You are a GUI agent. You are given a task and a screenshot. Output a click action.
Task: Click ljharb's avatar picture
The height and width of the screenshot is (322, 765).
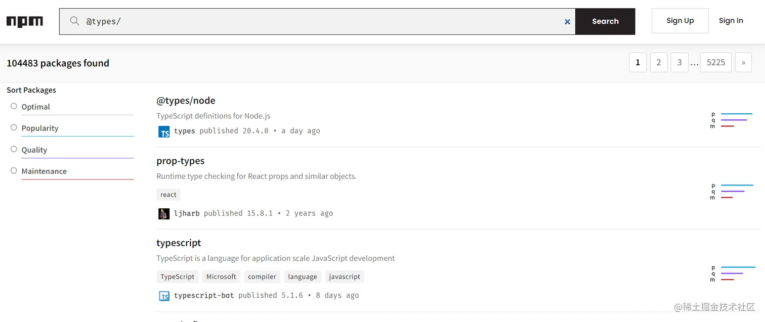pyautogui.click(x=164, y=213)
